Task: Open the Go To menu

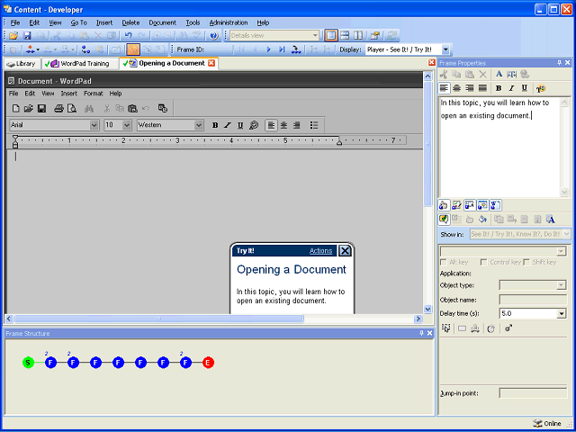Action: tap(78, 22)
